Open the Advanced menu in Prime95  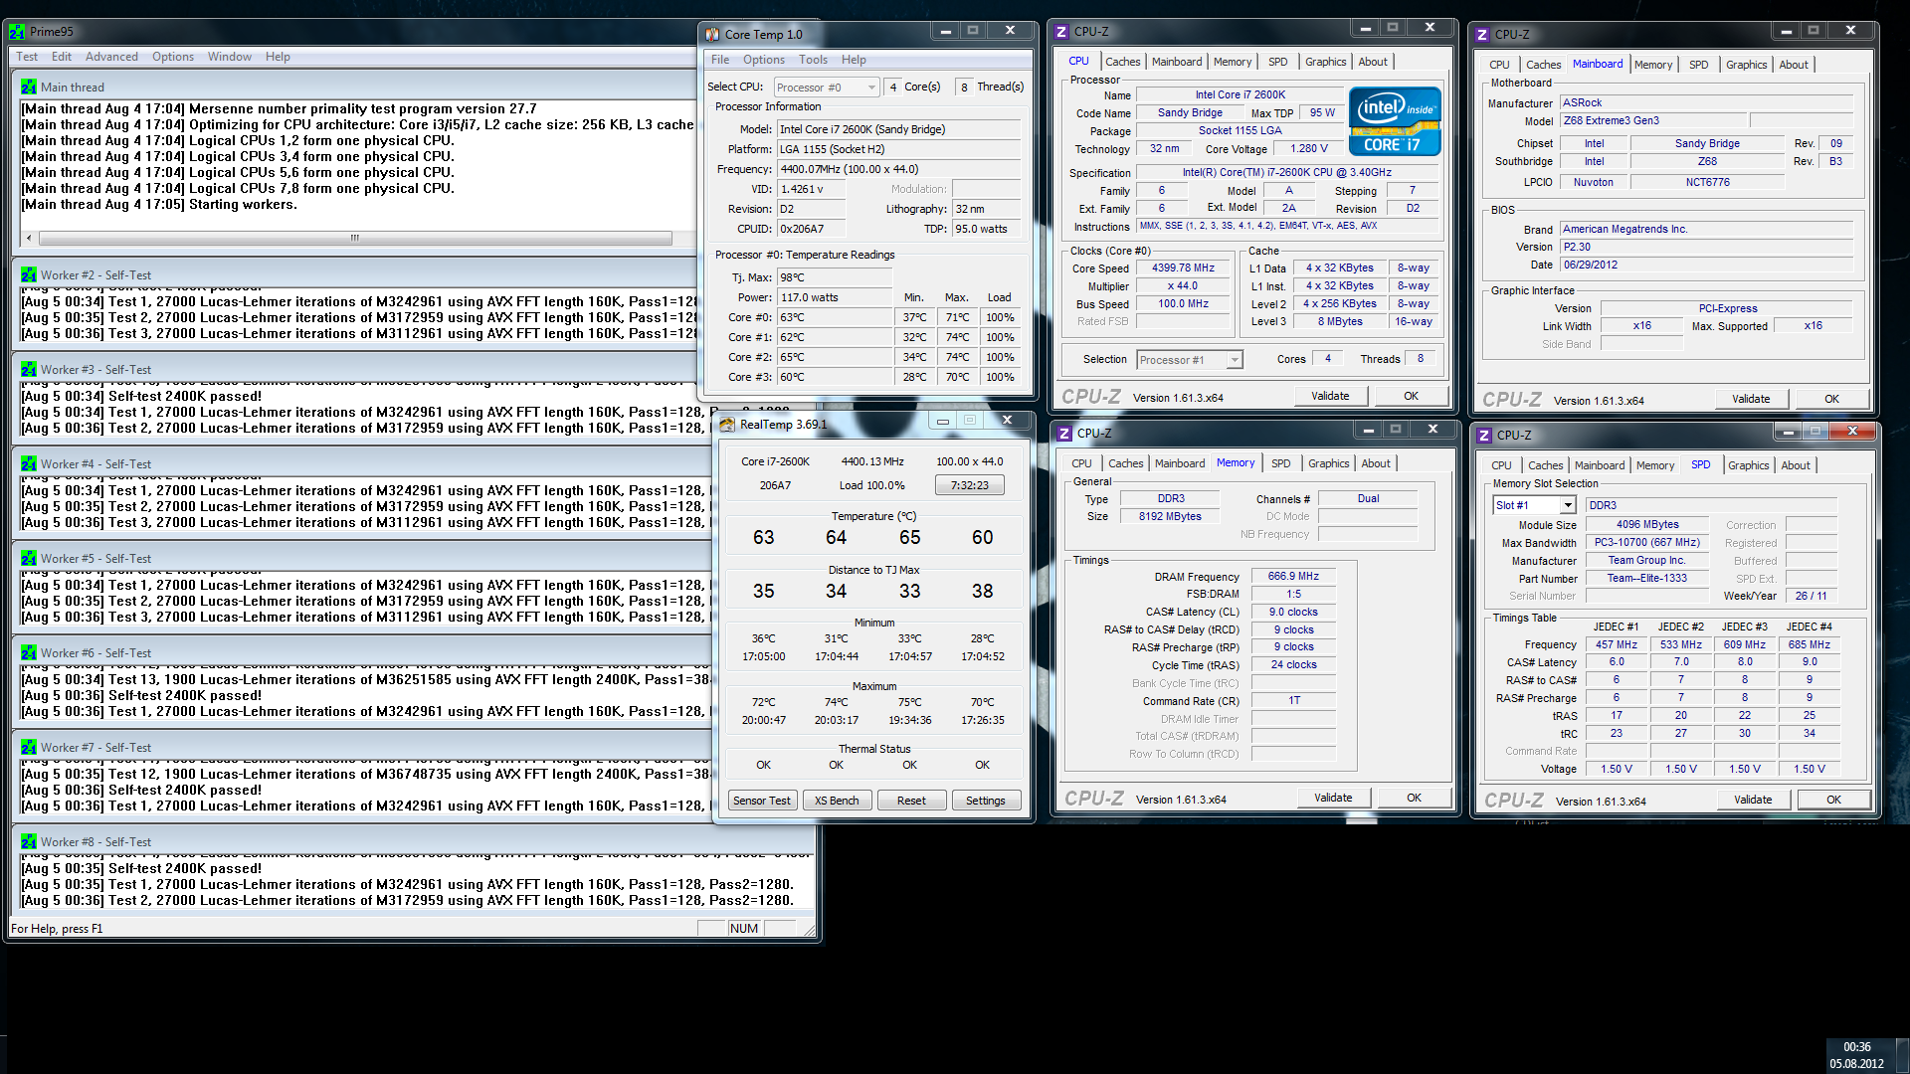[x=111, y=57]
